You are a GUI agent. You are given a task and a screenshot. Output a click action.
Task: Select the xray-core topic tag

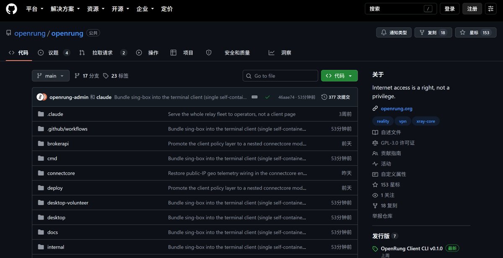tap(425, 121)
